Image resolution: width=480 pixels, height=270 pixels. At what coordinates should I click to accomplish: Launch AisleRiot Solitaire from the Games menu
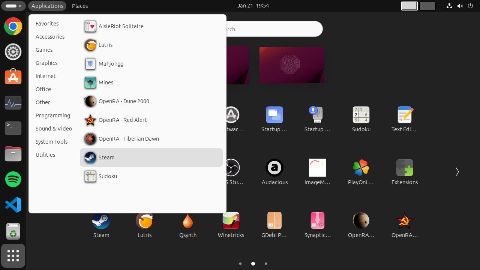point(151,26)
